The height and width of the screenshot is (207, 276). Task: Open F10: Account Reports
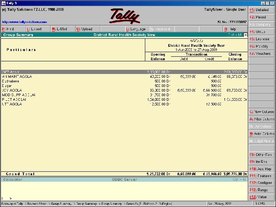[261, 169]
